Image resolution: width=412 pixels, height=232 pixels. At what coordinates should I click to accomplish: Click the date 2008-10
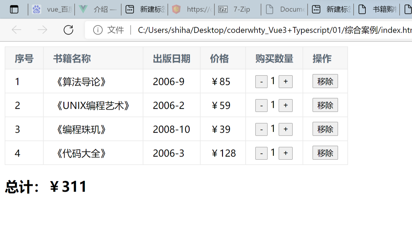(x=171, y=129)
